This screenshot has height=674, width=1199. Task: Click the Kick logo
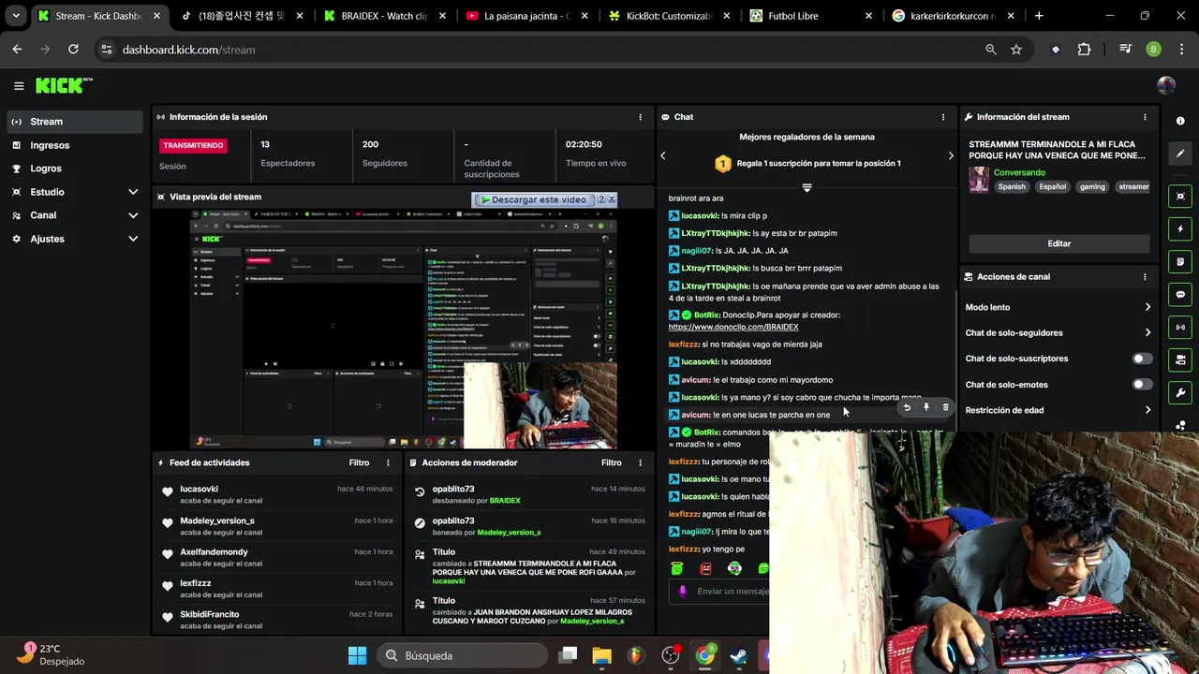point(62,85)
